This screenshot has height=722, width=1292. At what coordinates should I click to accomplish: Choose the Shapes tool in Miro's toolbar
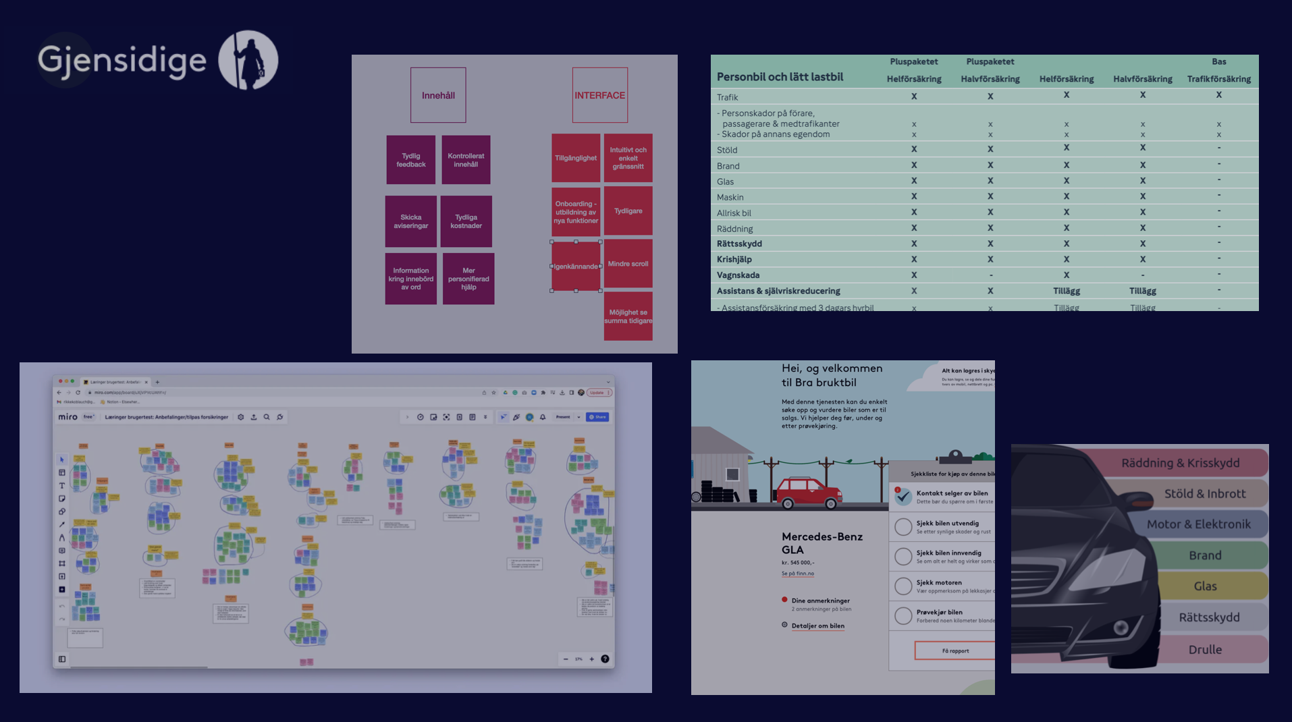point(62,511)
